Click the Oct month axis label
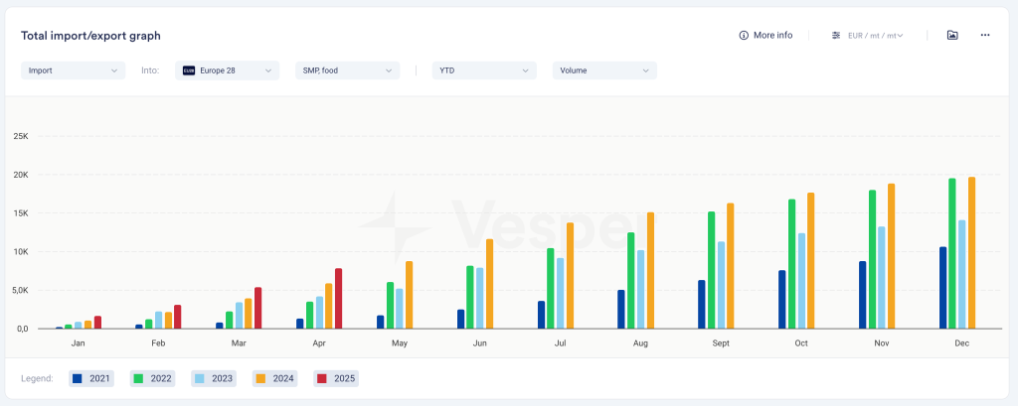The width and height of the screenshot is (1018, 406). point(801,343)
